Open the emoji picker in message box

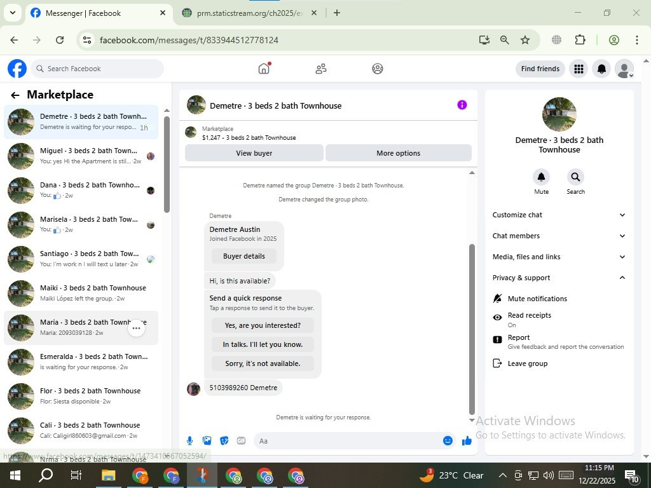pyautogui.click(x=448, y=441)
